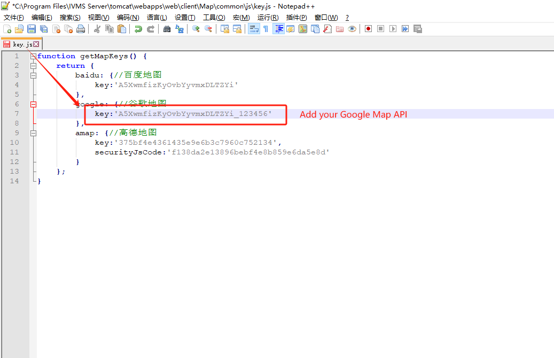This screenshot has height=358, width=554.
Task: Open the user defined language dialog icon
Action: pos(291,29)
